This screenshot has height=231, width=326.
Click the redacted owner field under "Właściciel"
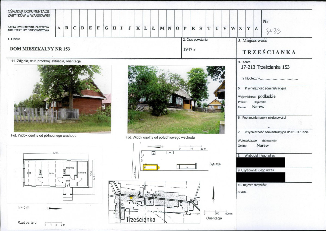coord(260,162)
